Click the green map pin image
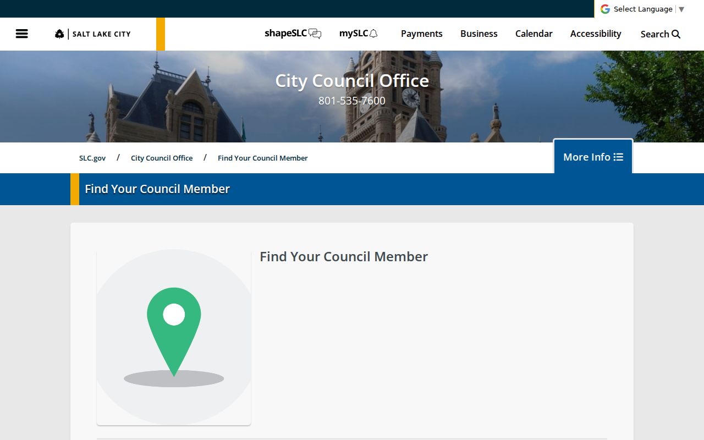Image resolution: width=704 pixels, height=440 pixels. (174, 337)
